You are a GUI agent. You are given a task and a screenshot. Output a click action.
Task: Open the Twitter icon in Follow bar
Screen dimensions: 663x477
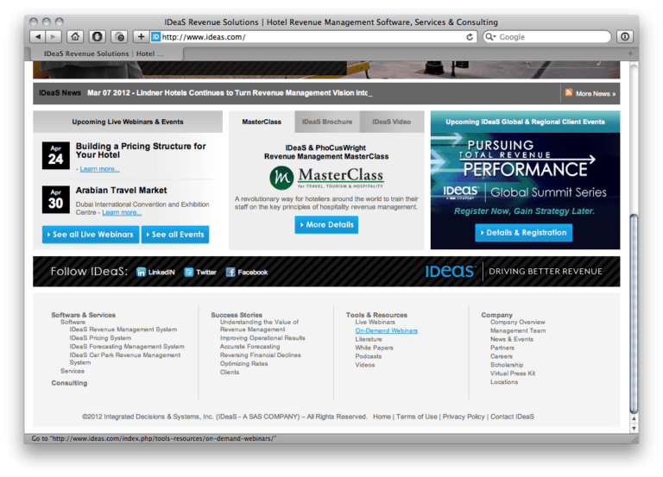pyautogui.click(x=189, y=272)
